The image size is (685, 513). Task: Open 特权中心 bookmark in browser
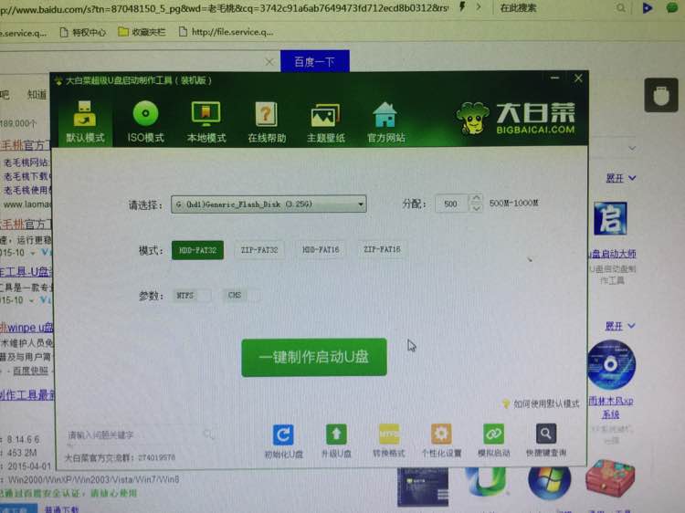coord(83,32)
